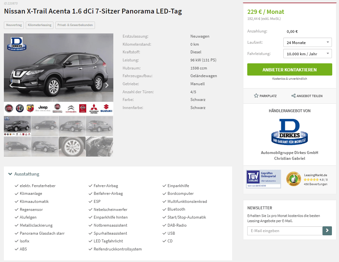Click the Anbieter kontaktieren button

289,69
